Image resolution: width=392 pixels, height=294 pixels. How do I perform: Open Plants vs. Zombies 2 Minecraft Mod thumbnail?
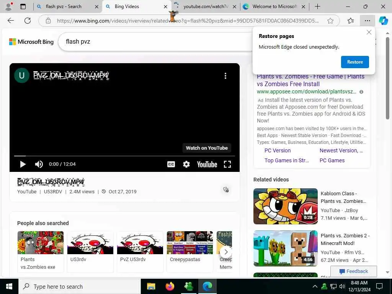click(x=286, y=248)
